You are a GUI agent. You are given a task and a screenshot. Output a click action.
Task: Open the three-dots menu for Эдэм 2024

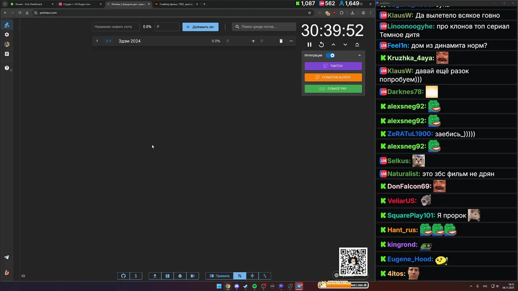tap(291, 41)
